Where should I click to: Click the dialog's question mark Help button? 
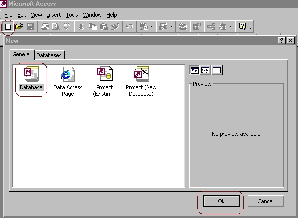(x=282, y=41)
